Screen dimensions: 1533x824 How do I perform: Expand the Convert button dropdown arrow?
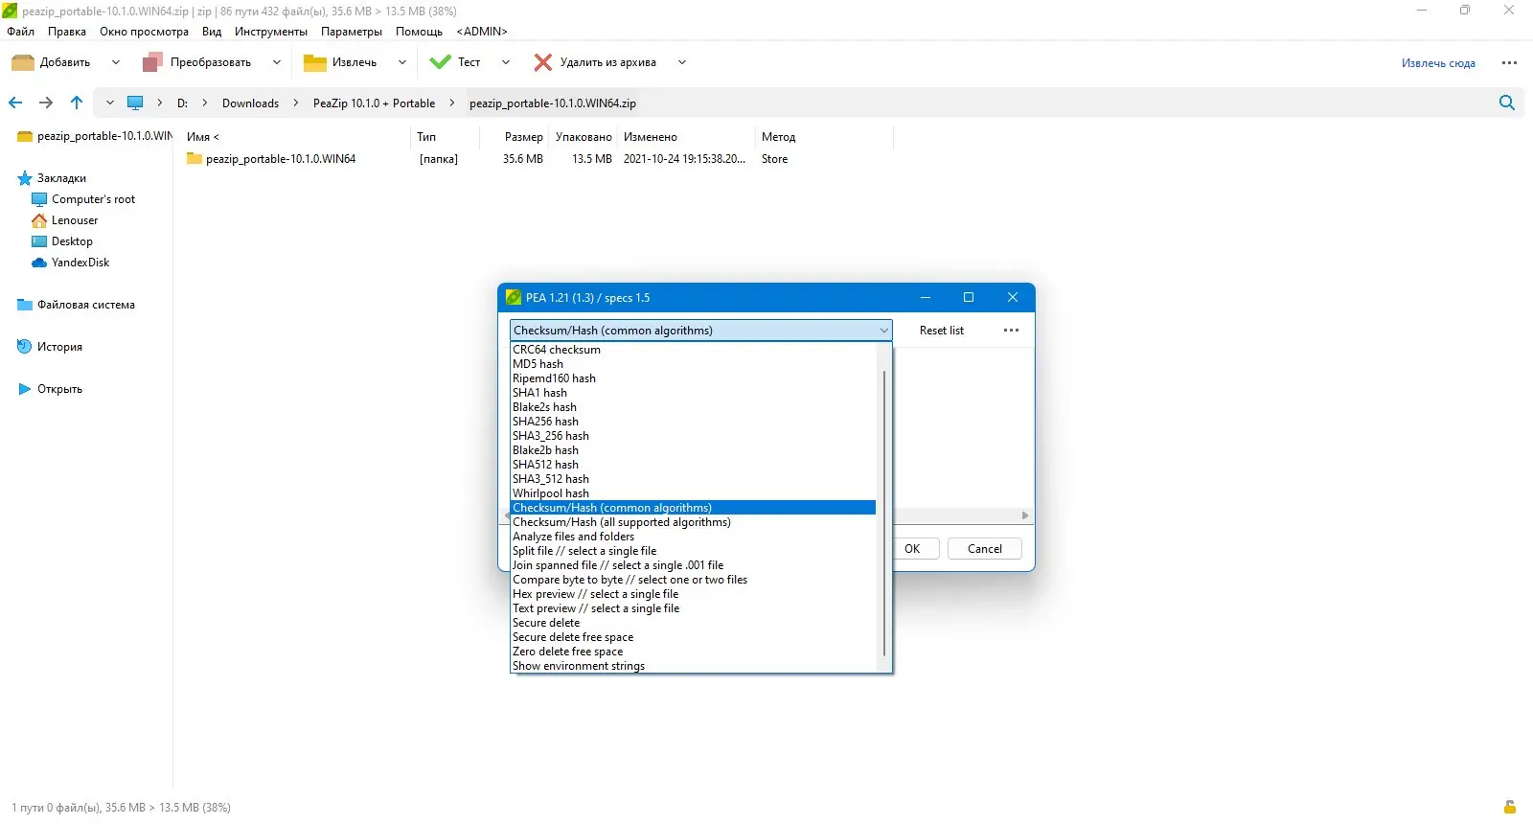click(277, 62)
